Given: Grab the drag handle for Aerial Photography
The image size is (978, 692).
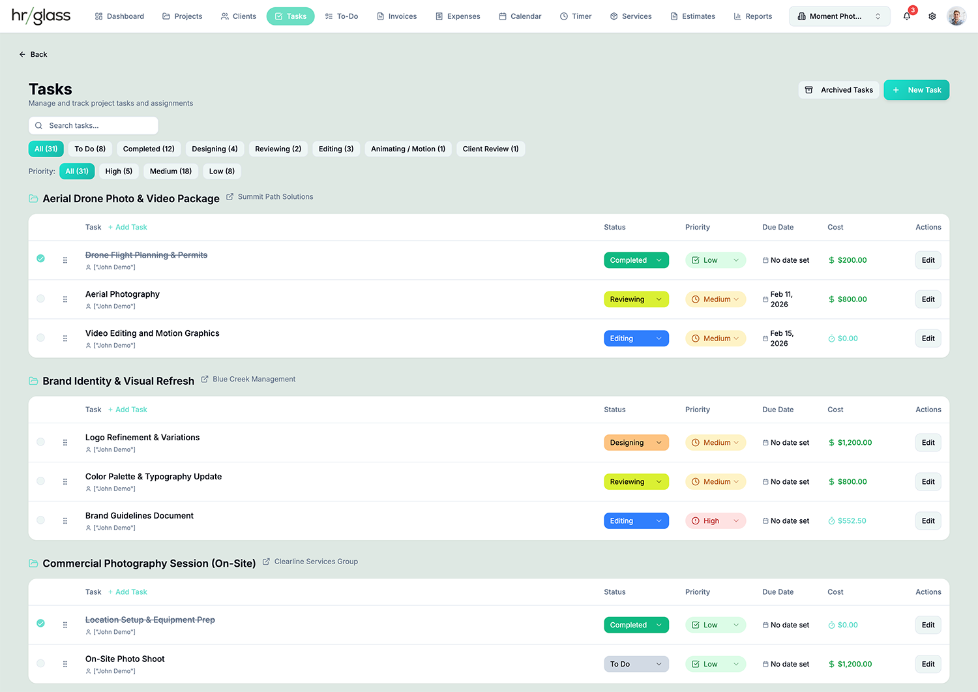Looking at the screenshot, I should point(65,299).
